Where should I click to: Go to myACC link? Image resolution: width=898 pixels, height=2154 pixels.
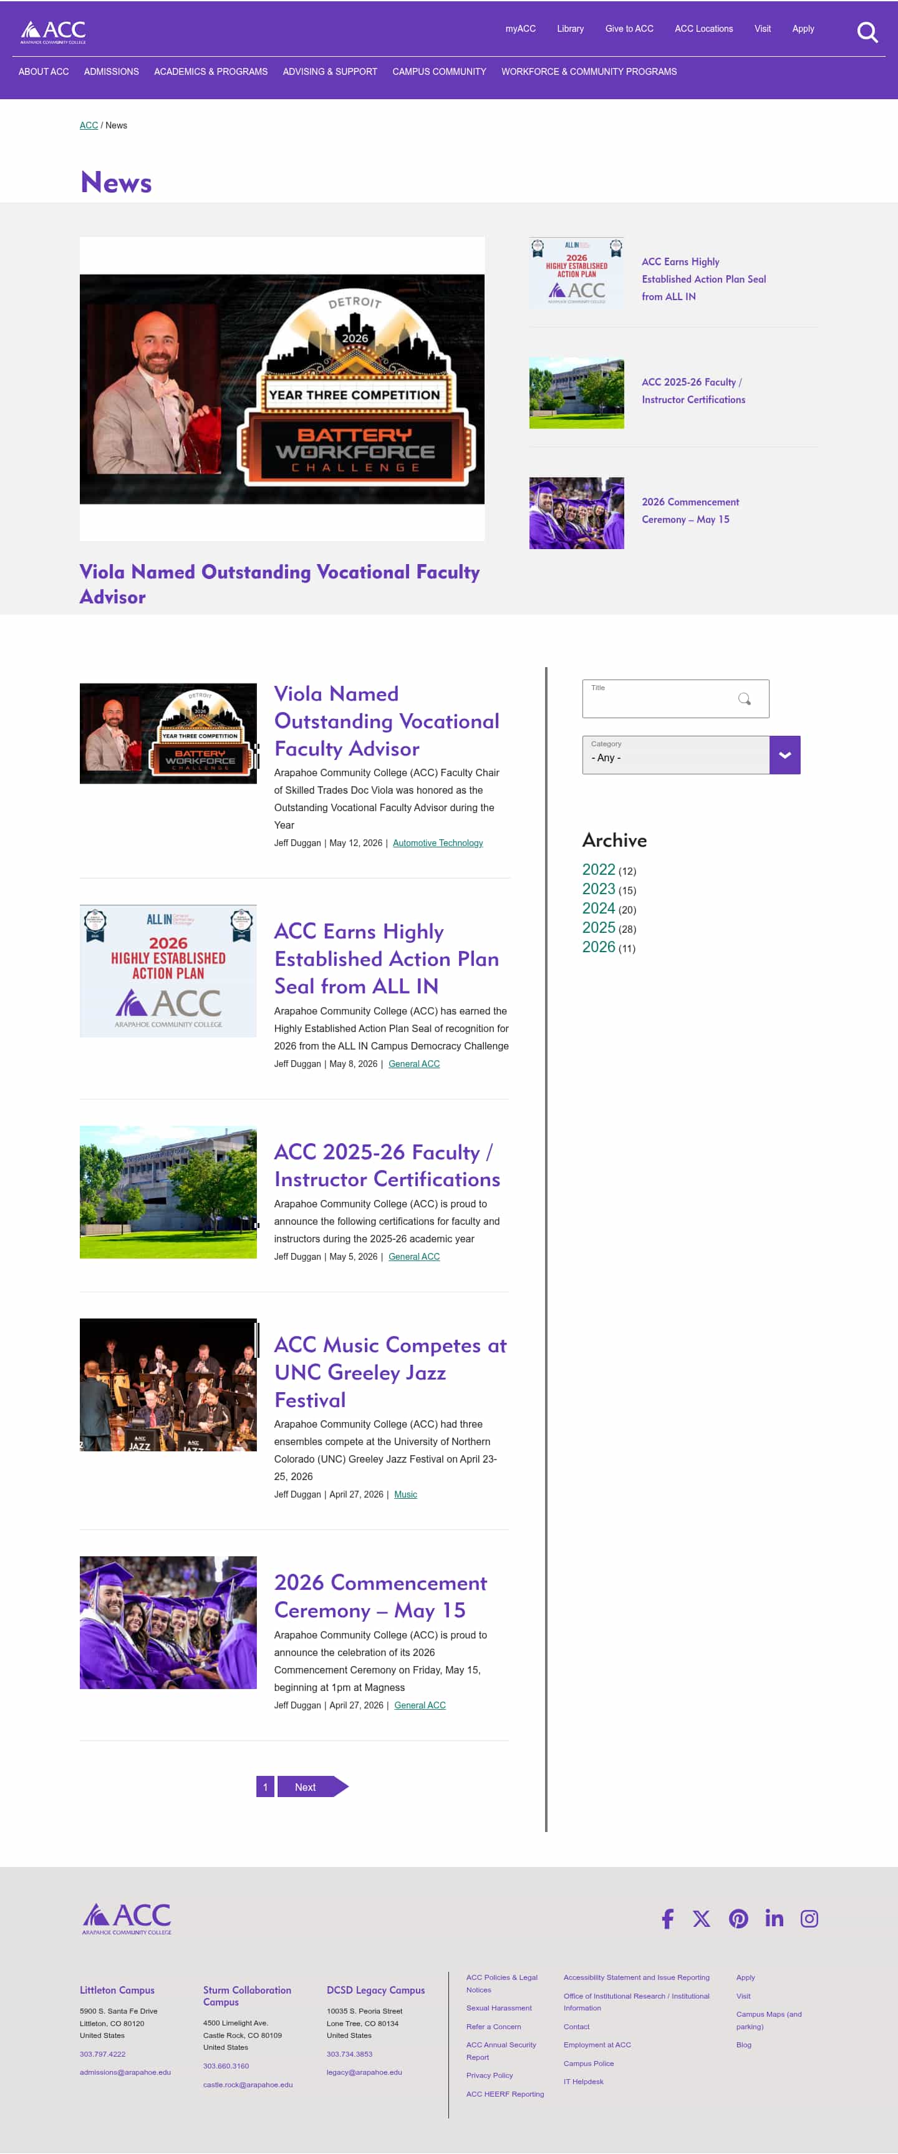(x=521, y=29)
